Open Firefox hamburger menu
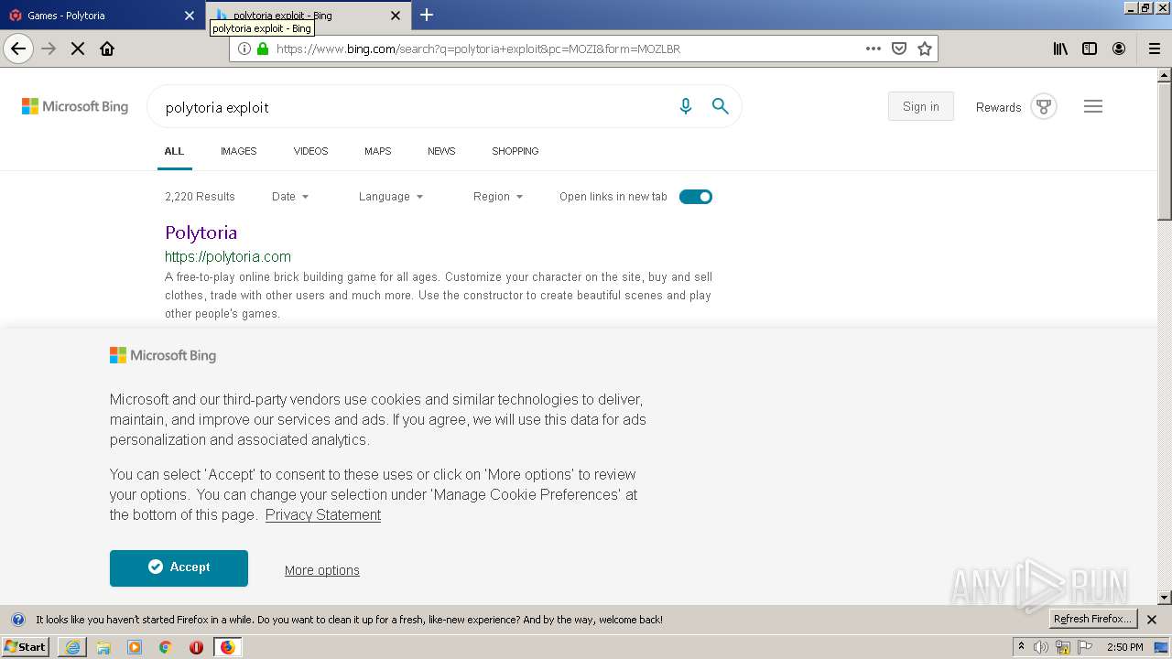The image size is (1172, 659). click(x=1155, y=49)
